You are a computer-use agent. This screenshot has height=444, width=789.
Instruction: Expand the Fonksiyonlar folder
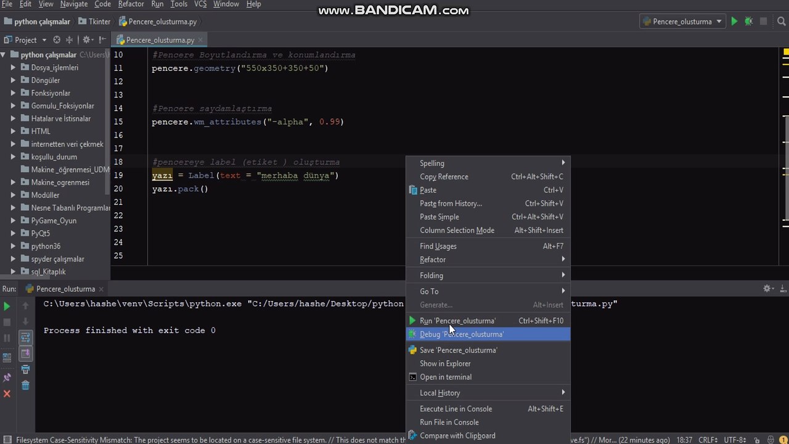(13, 93)
